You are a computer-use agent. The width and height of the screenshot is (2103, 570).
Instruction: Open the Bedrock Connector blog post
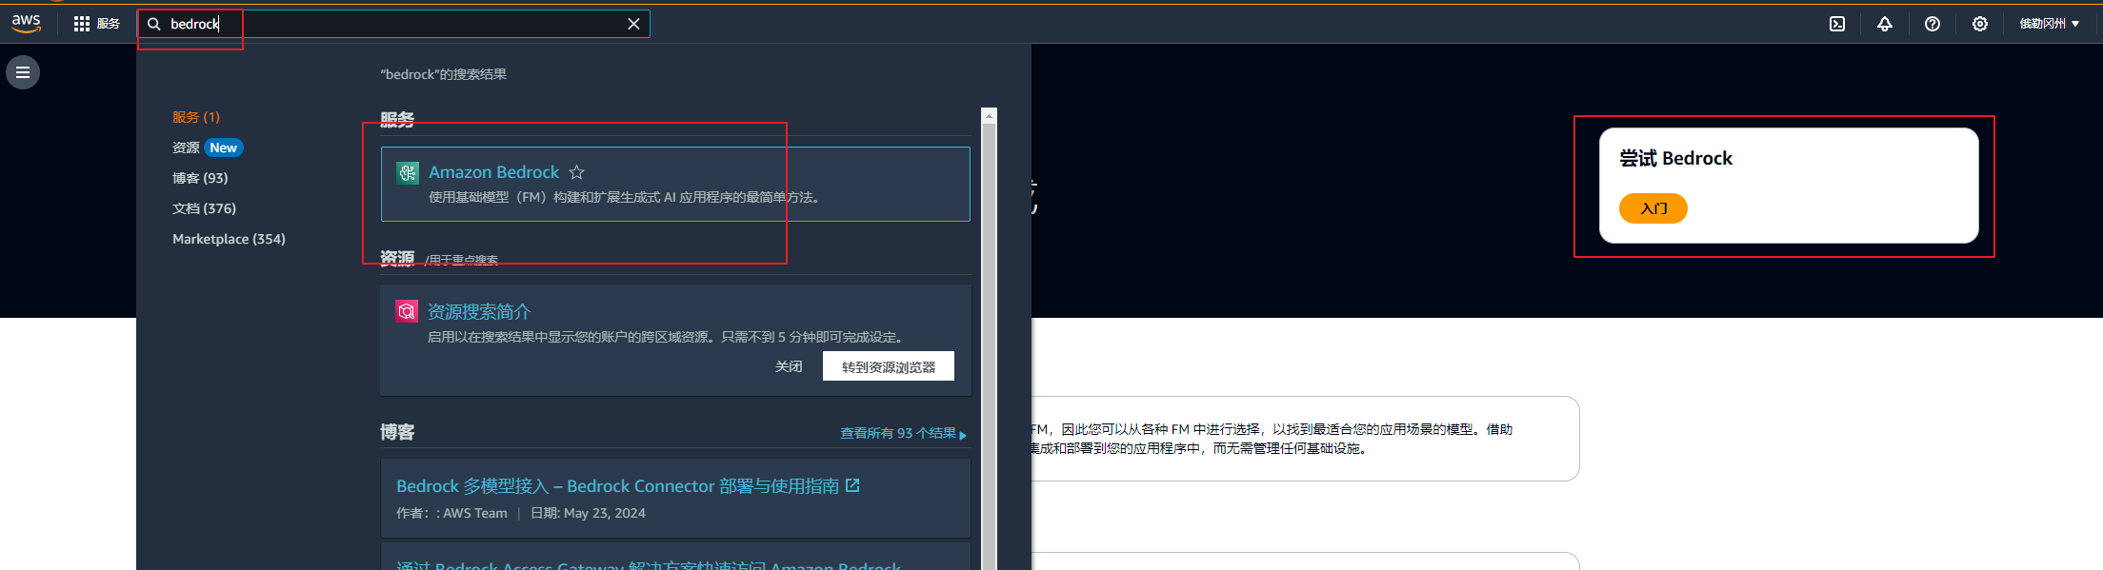(x=617, y=486)
